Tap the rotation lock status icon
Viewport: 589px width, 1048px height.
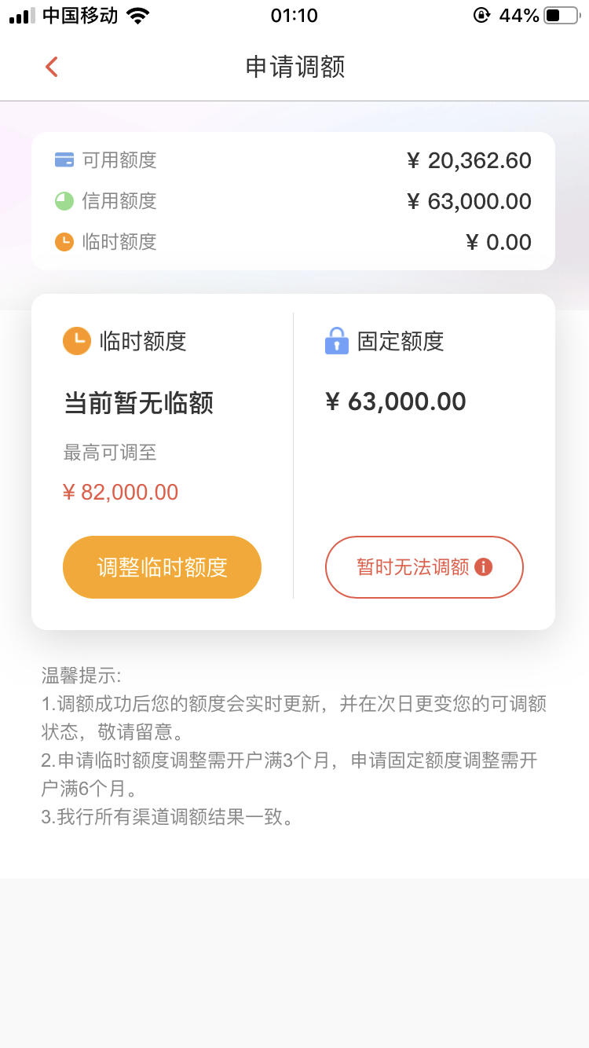(x=481, y=16)
